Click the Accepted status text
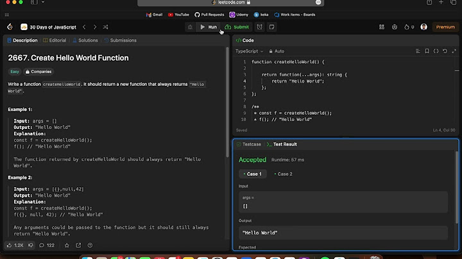The height and width of the screenshot is (259, 462). coord(253,160)
